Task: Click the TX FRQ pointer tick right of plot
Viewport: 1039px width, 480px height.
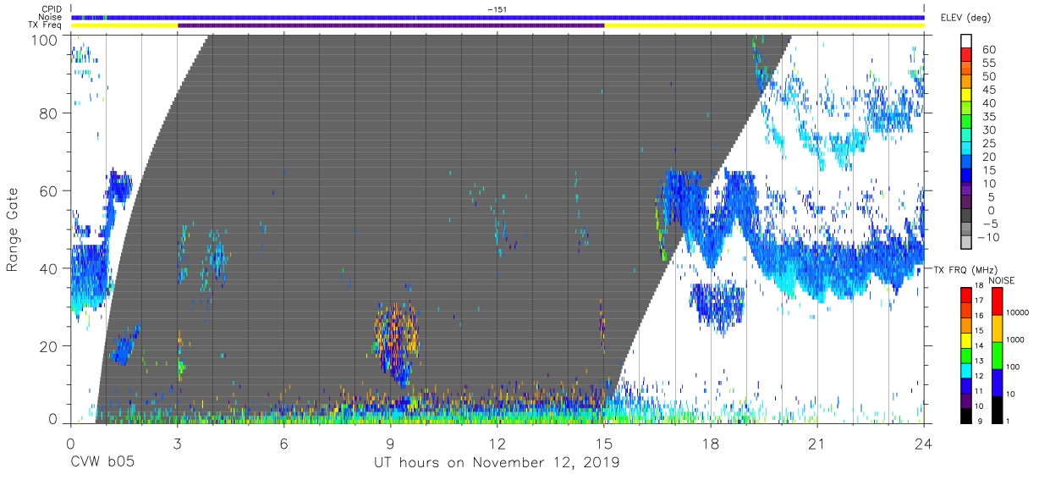Action: tap(927, 270)
